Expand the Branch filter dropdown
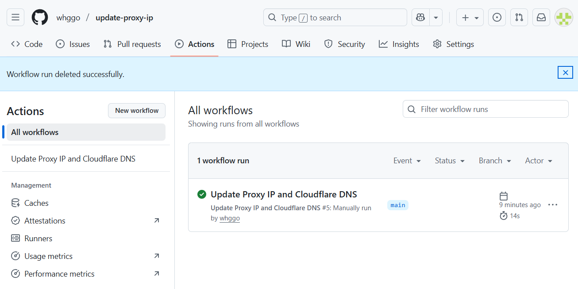Viewport: 578px width, 289px height. coord(495,161)
